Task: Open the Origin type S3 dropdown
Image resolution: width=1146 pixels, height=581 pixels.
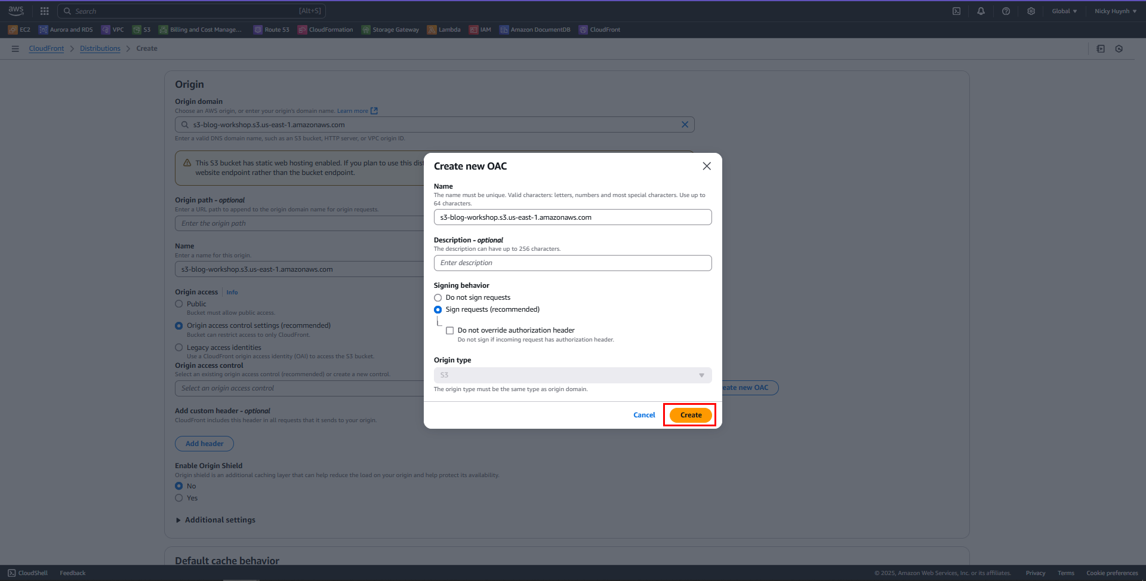Action: (572, 375)
